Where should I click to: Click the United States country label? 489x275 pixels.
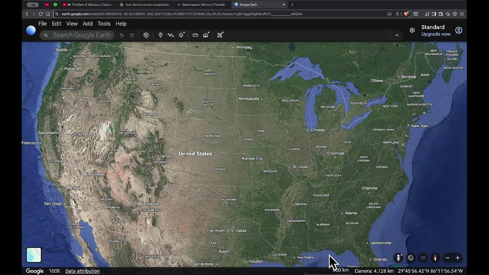click(x=195, y=154)
